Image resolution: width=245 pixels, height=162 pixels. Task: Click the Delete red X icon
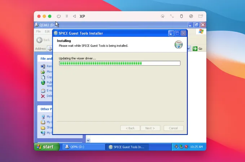[x=43, y=96]
